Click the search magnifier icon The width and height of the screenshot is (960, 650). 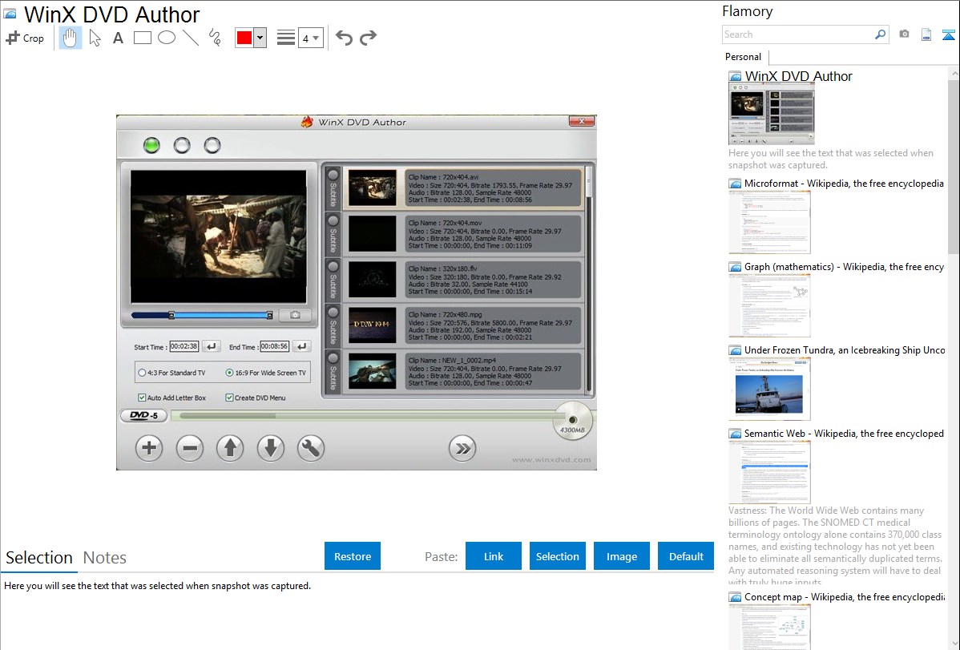click(881, 34)
